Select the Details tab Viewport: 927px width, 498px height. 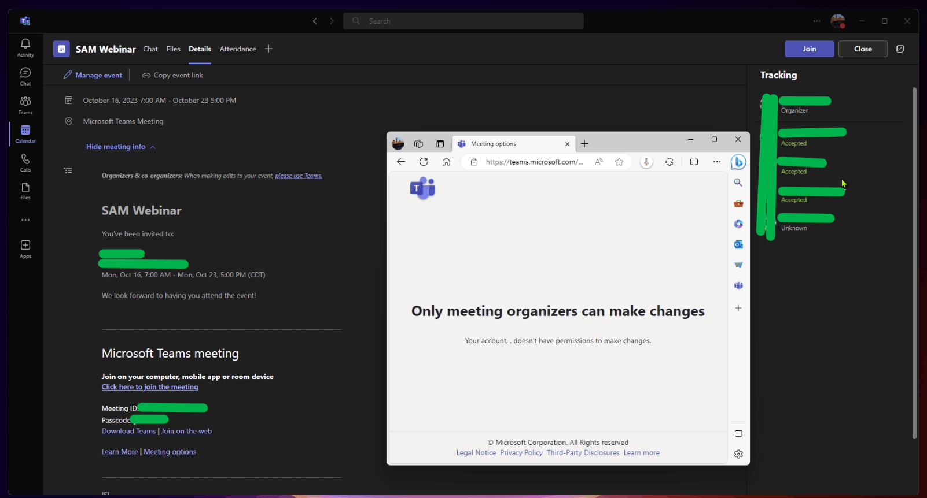pos(200,49)
